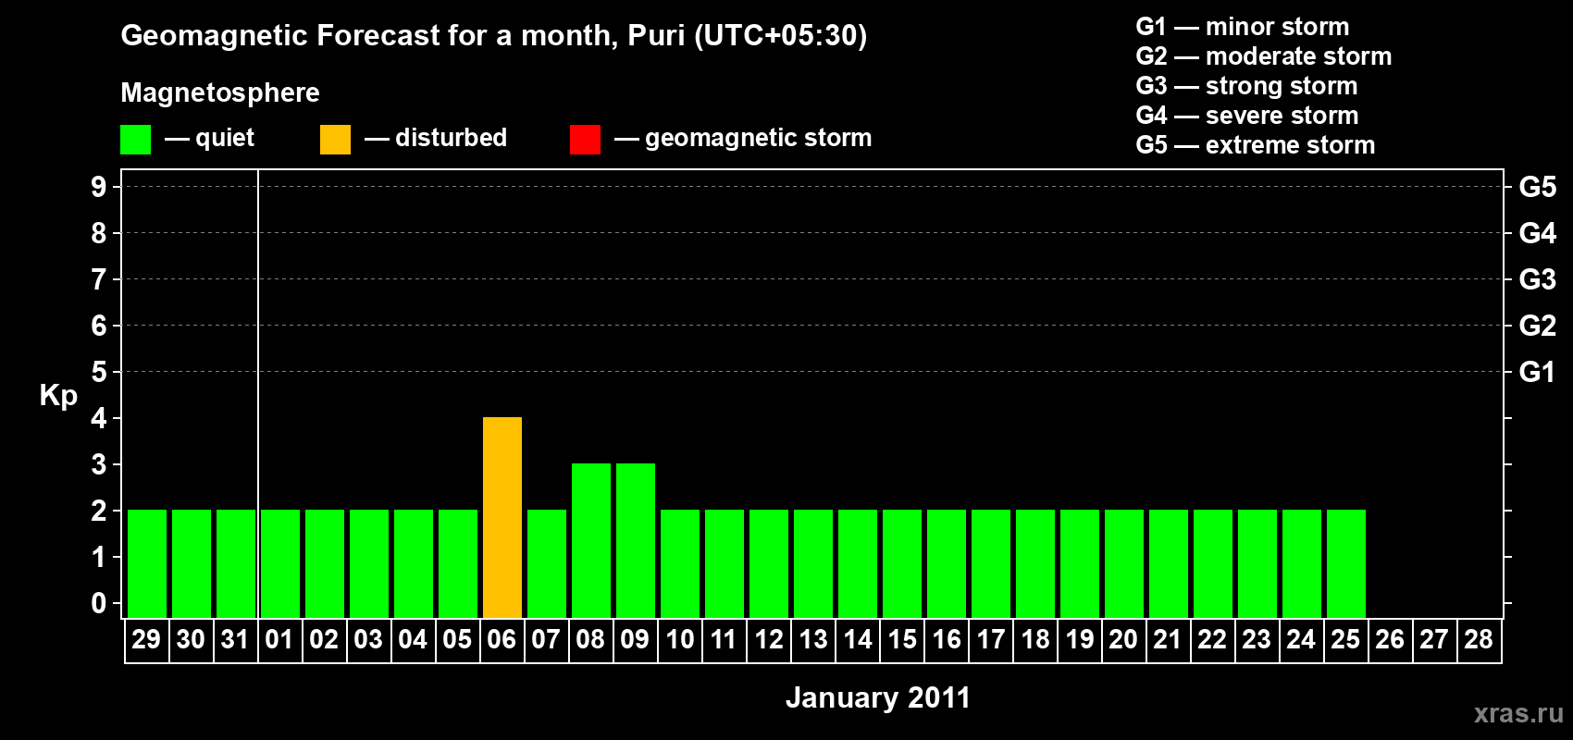
Task: Click date label '10' on the axis
Action: [x=679, y=639]
